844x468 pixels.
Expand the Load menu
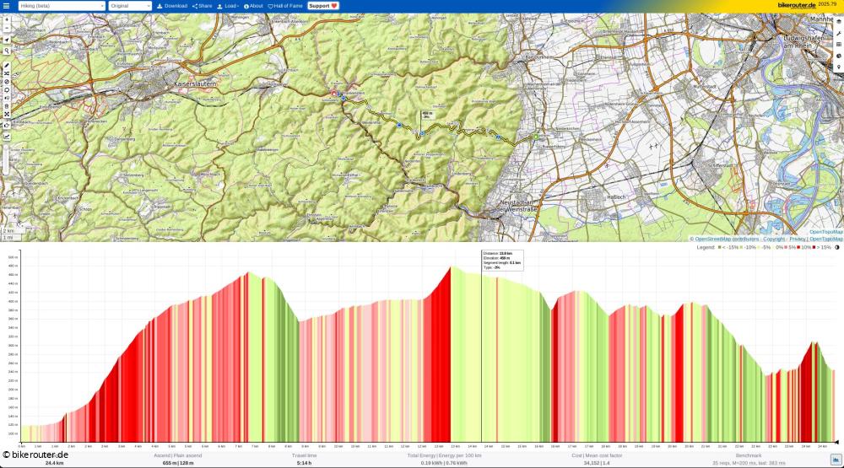coord(228,6)
